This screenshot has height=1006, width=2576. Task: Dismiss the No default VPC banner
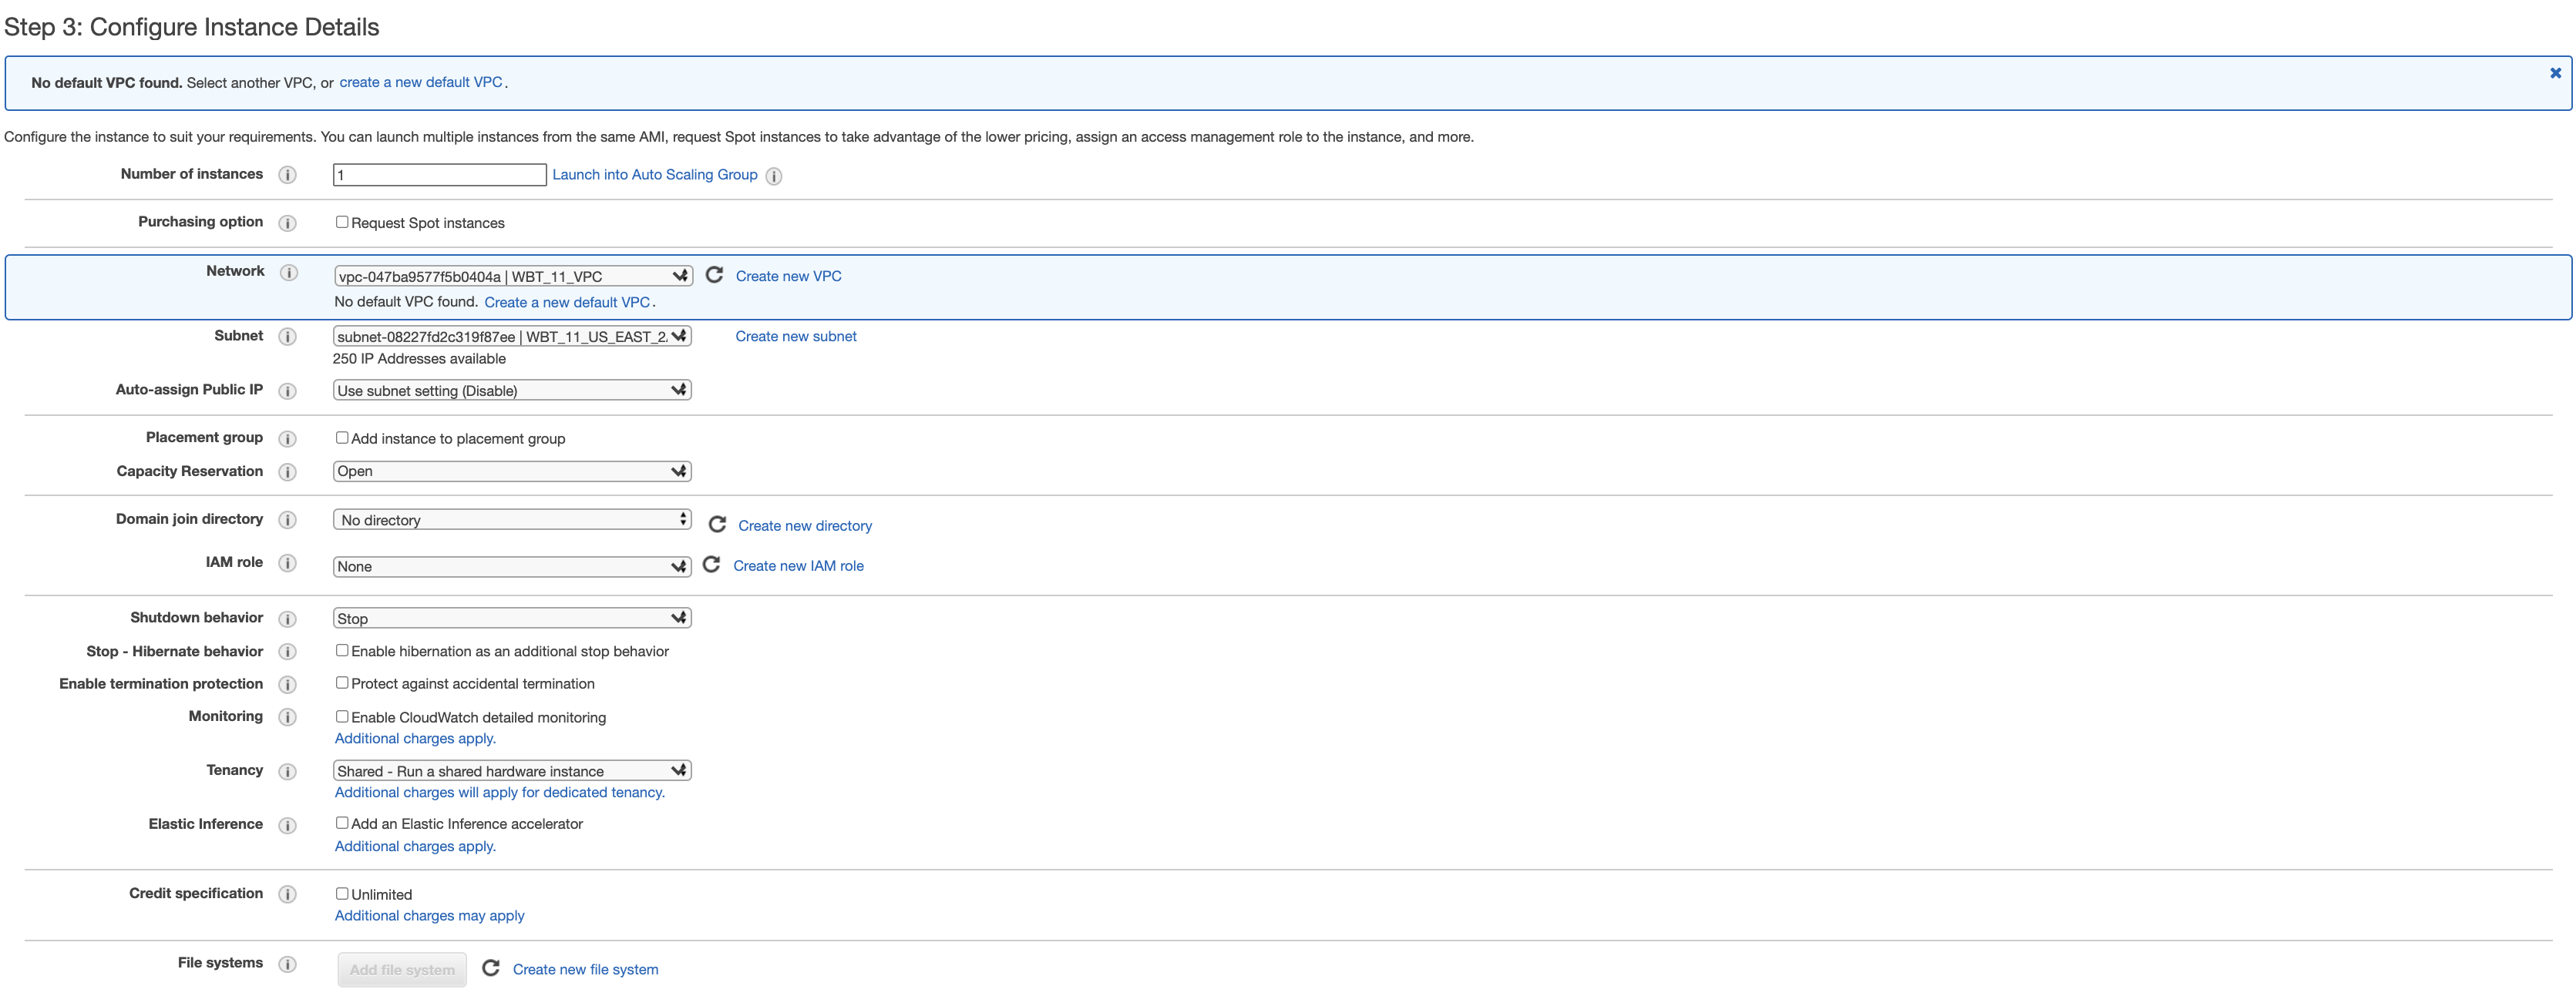(x=2555, y=73)
